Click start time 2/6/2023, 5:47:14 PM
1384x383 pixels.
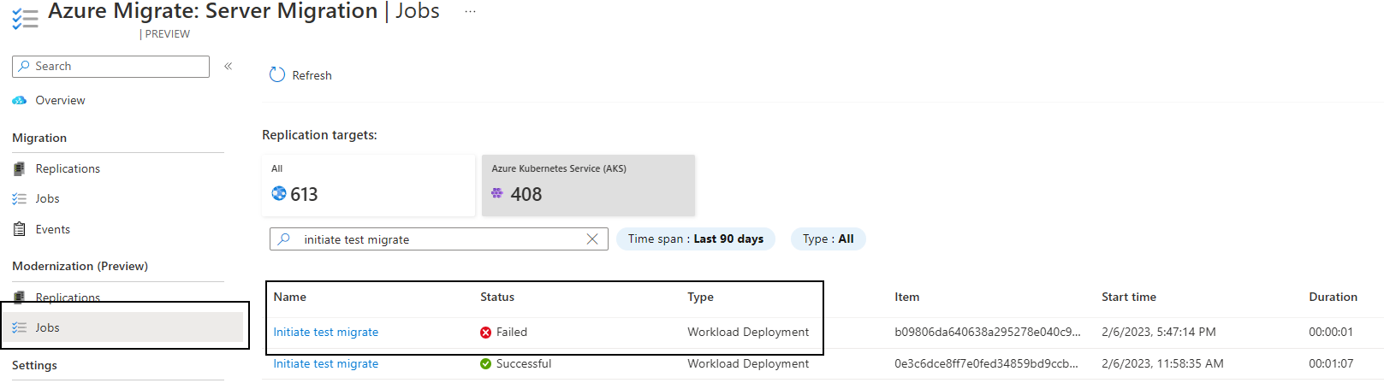point(1159,332)
